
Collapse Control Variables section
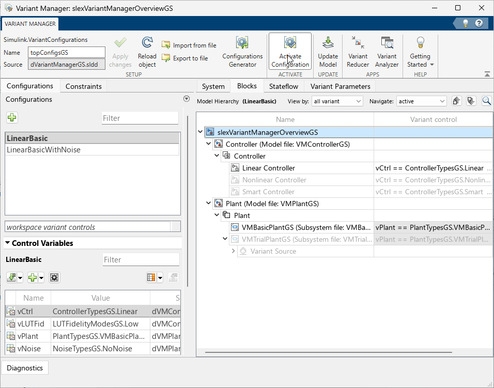point(8,243)
